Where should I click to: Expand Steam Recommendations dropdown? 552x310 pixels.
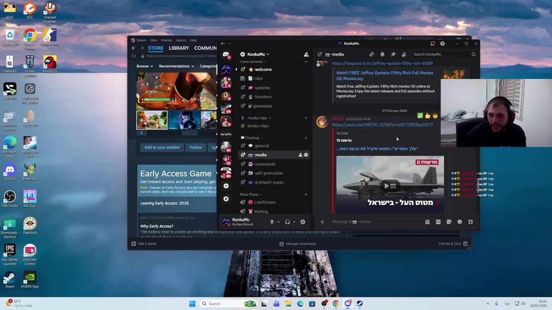(x=176, y=66)
